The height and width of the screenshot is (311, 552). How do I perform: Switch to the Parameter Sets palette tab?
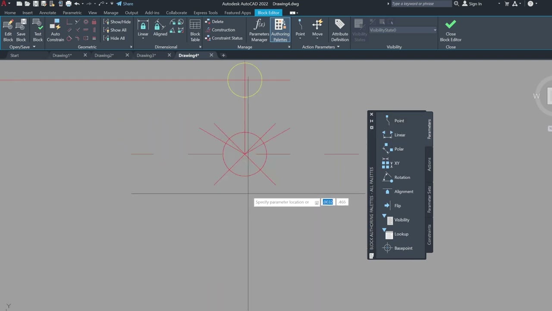[x=429, y=199]
